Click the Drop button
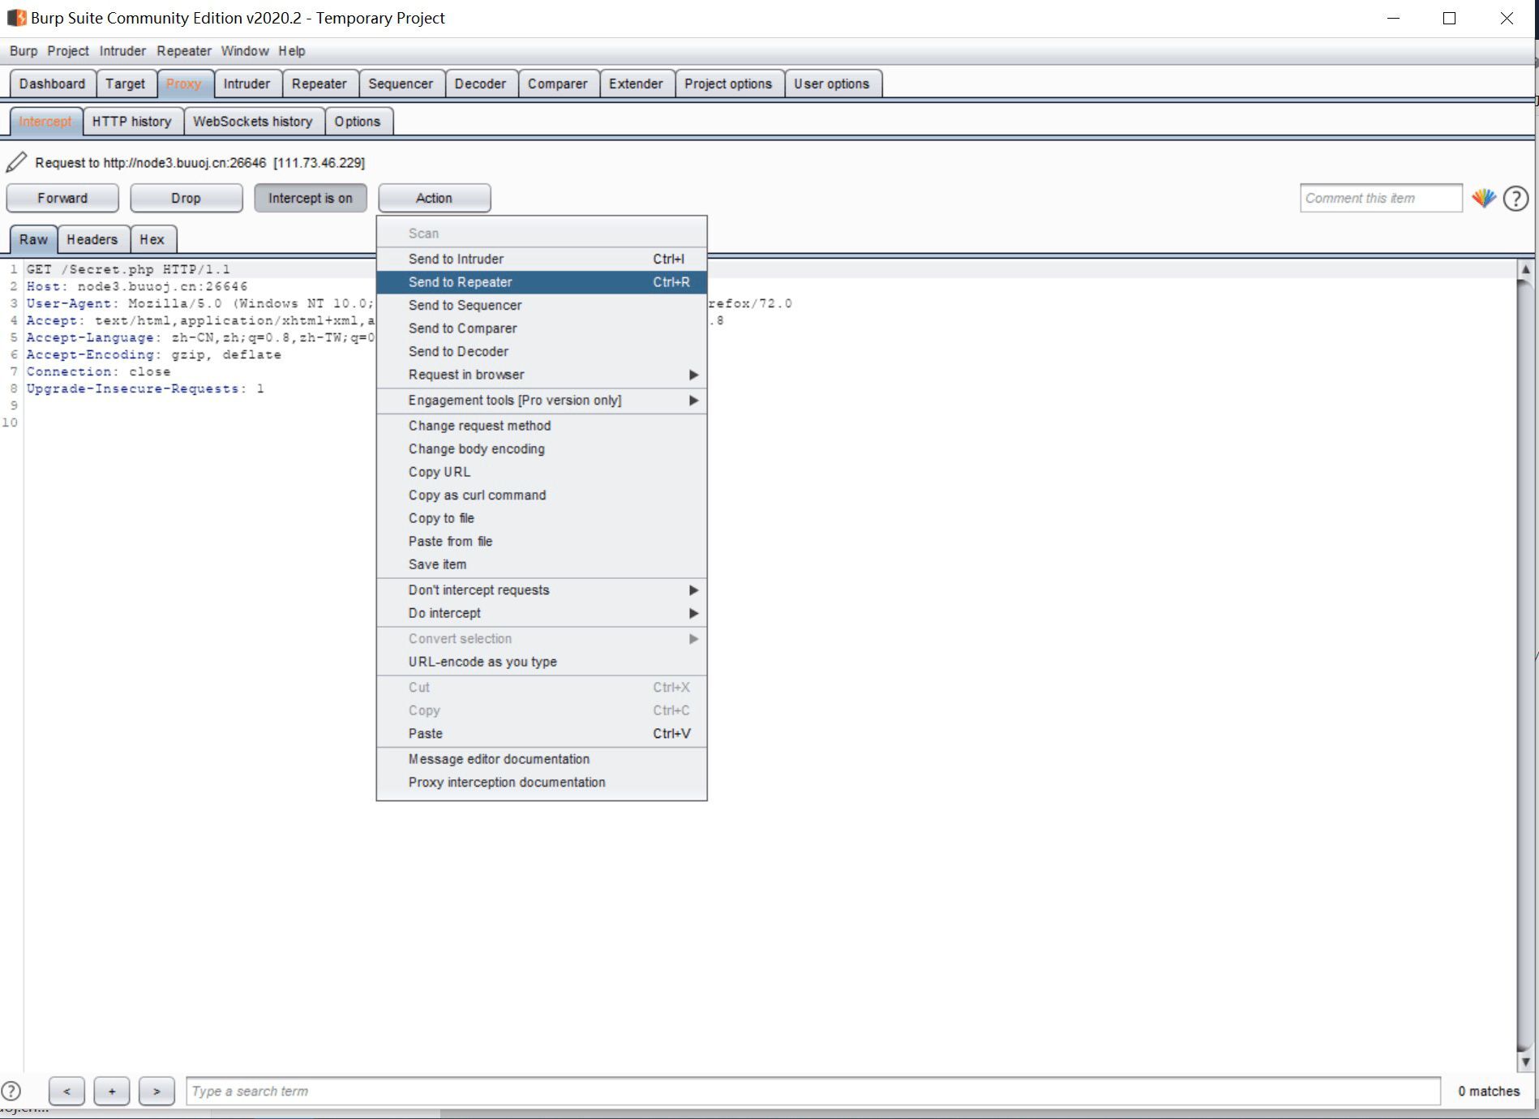The image size is (1539, 1119). tap(186, 198)
